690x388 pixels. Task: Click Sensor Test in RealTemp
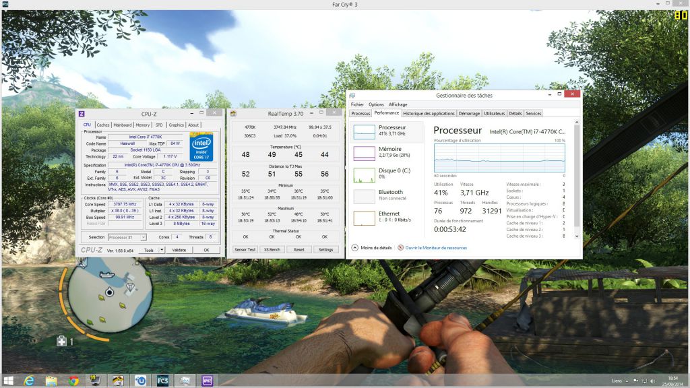pos(245,249)
